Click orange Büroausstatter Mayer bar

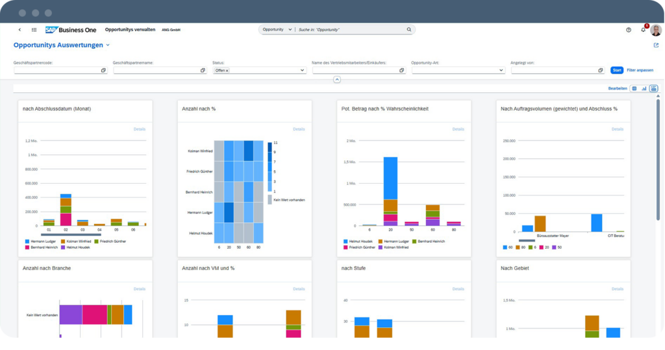540,223
